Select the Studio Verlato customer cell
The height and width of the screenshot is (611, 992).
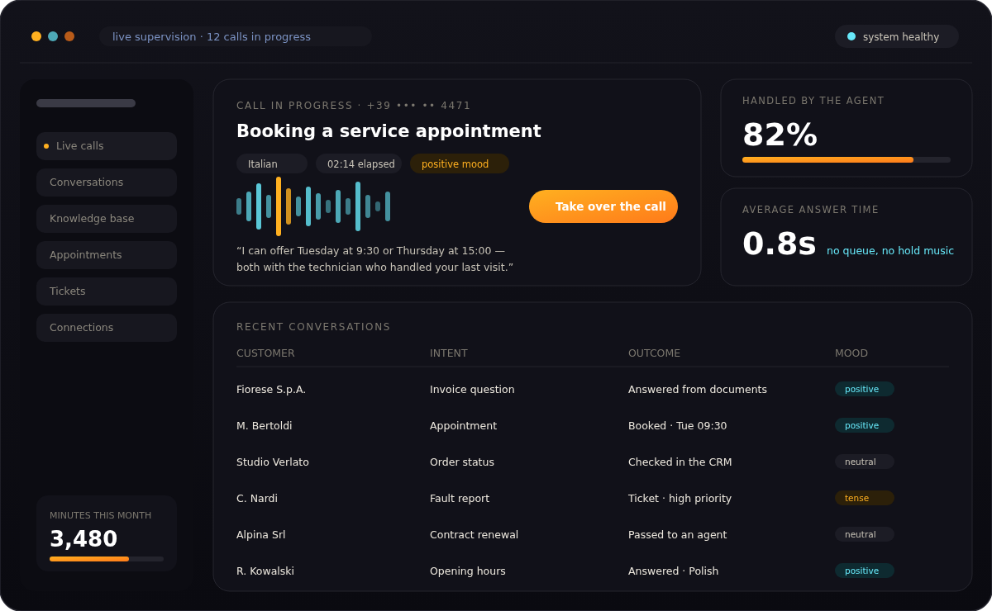[x=273, y=462]
